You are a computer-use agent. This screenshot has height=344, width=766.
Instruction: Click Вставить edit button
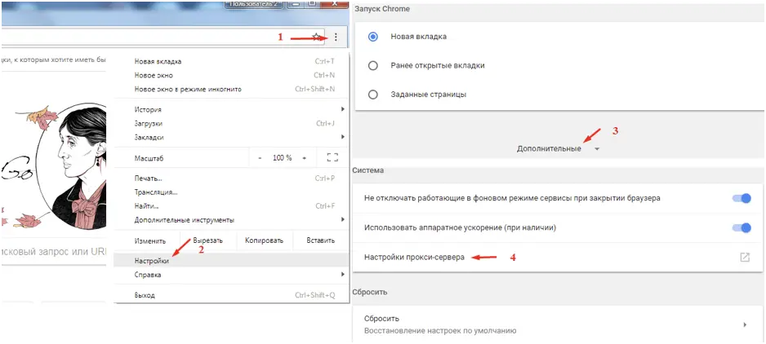[320, 240]
